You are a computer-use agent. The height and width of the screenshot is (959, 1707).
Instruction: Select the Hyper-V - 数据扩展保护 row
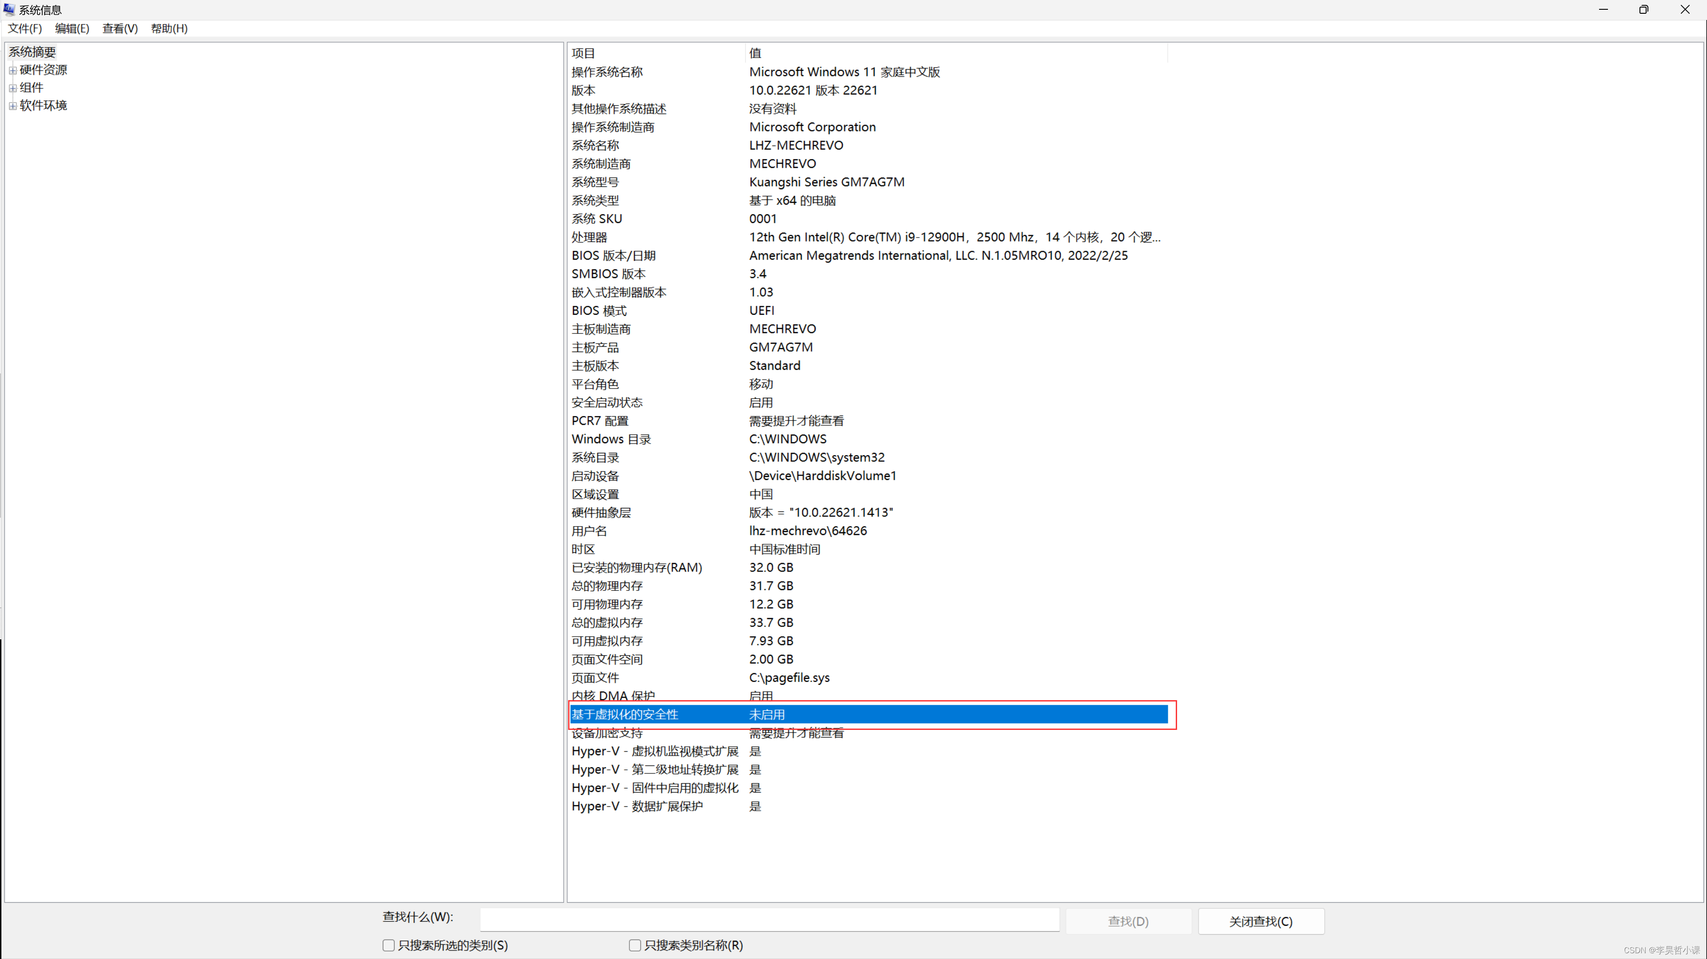pyautogui.click(x=868, y=807)
